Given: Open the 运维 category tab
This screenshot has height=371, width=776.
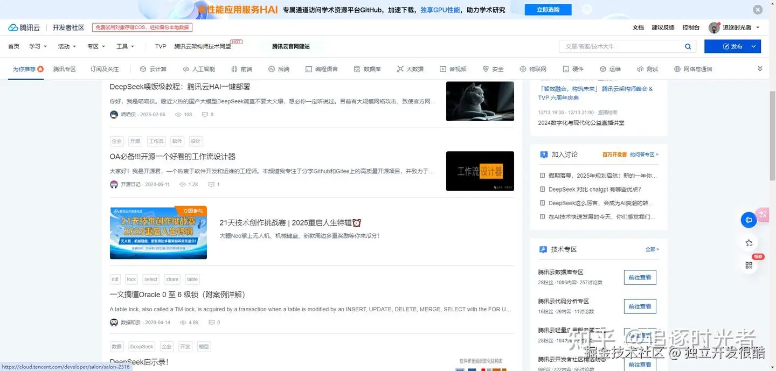Looking at the screenshot, I should tap(611, 69).
